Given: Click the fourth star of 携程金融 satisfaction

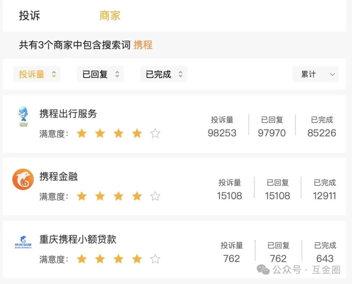Looking at the screenshot, I should coord(137,196).
